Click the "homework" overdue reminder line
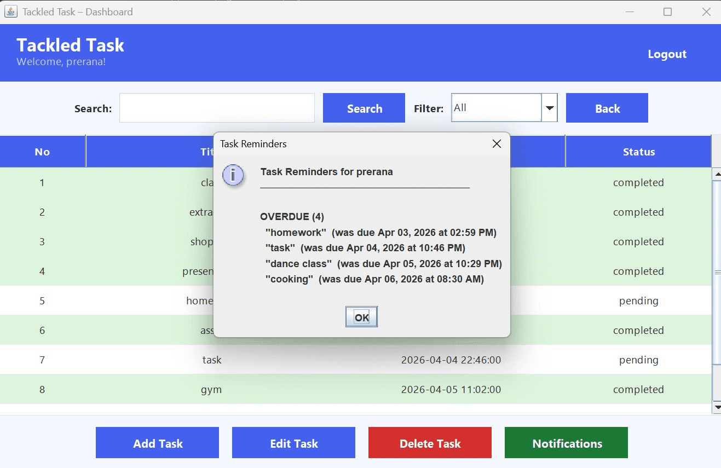 pyautogui.click(x=380, y=233)
